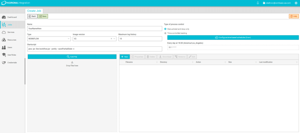
Task: Go to Resources in the sidebar
Action: tap(12, 40)
